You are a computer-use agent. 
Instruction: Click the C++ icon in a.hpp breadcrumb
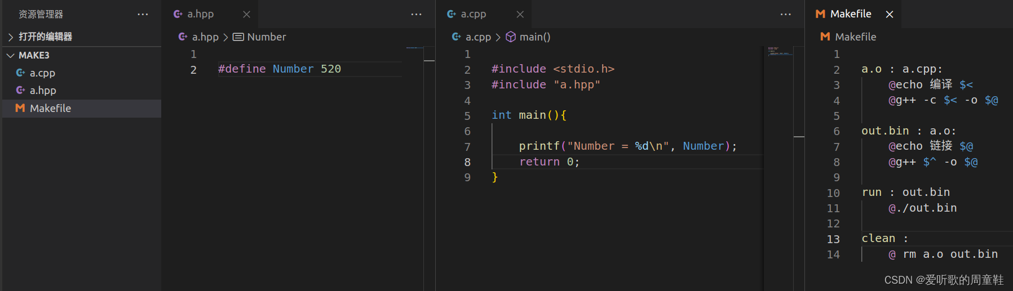pyautogui.click(x=183, y=37)
